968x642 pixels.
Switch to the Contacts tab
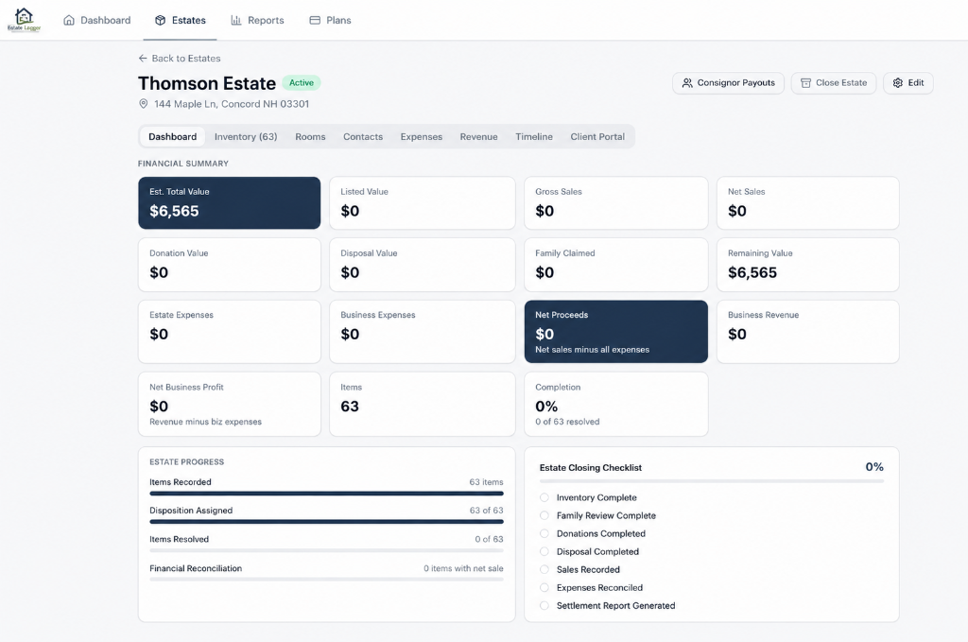363,136
